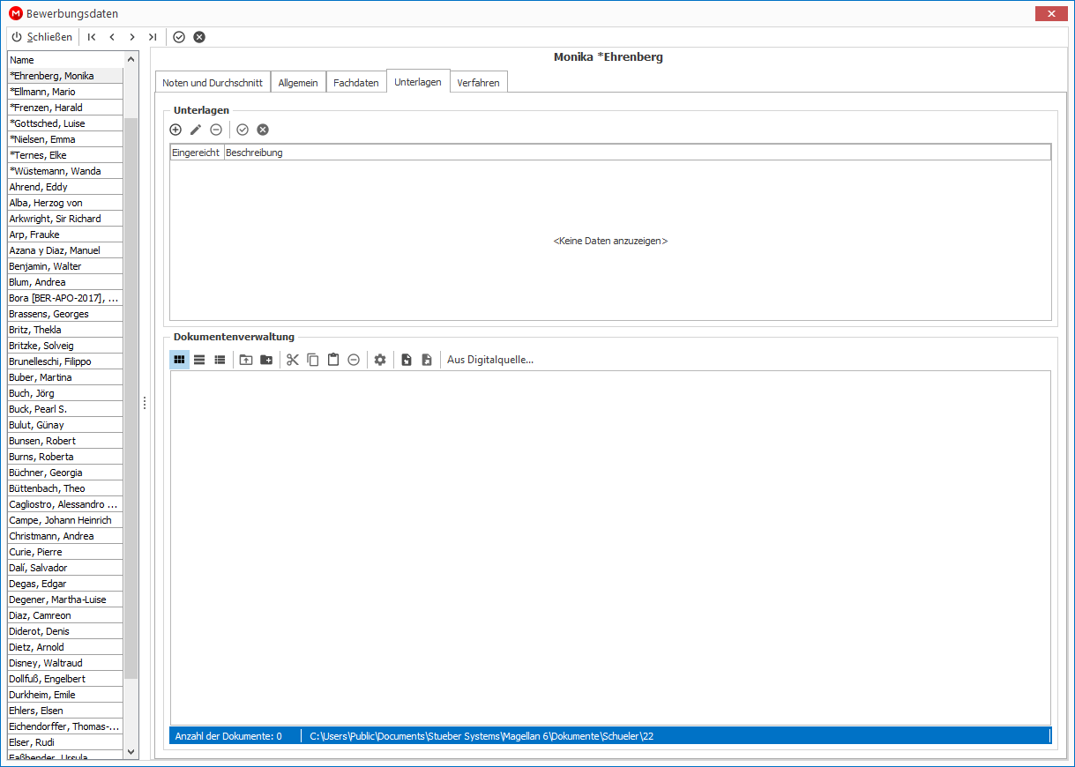Cancel changes with the top toolbar X icon
Viewport: 1075px width, 767px height.
[199, 37]
